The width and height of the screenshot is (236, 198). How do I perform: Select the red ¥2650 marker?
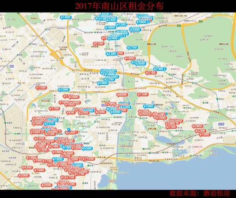pyautogui.click(x=144, y=114)
